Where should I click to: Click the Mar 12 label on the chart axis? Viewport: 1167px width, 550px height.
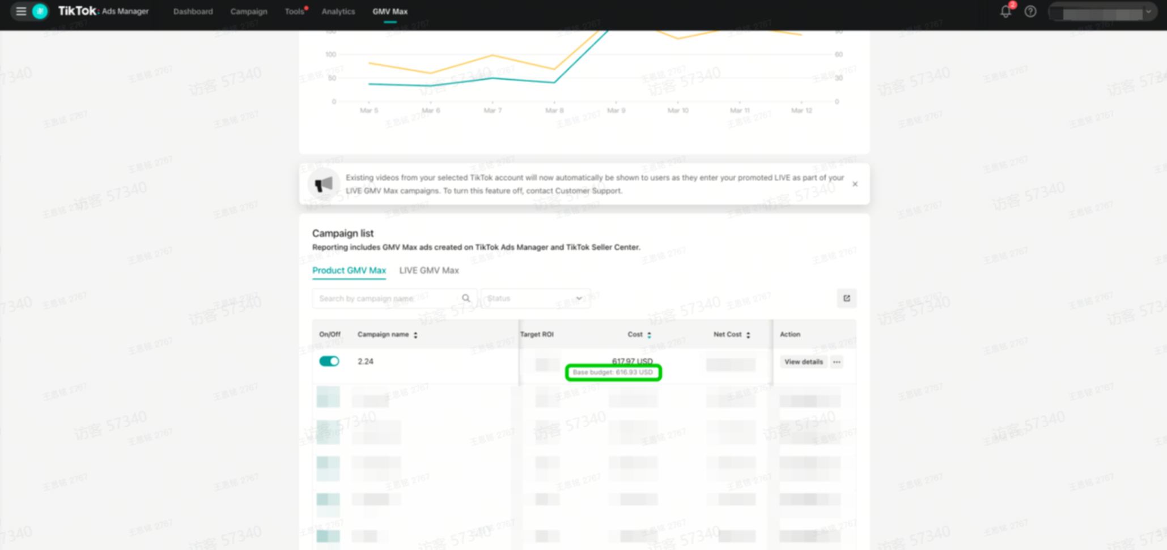pyautogui.click(x=801, y=110)
